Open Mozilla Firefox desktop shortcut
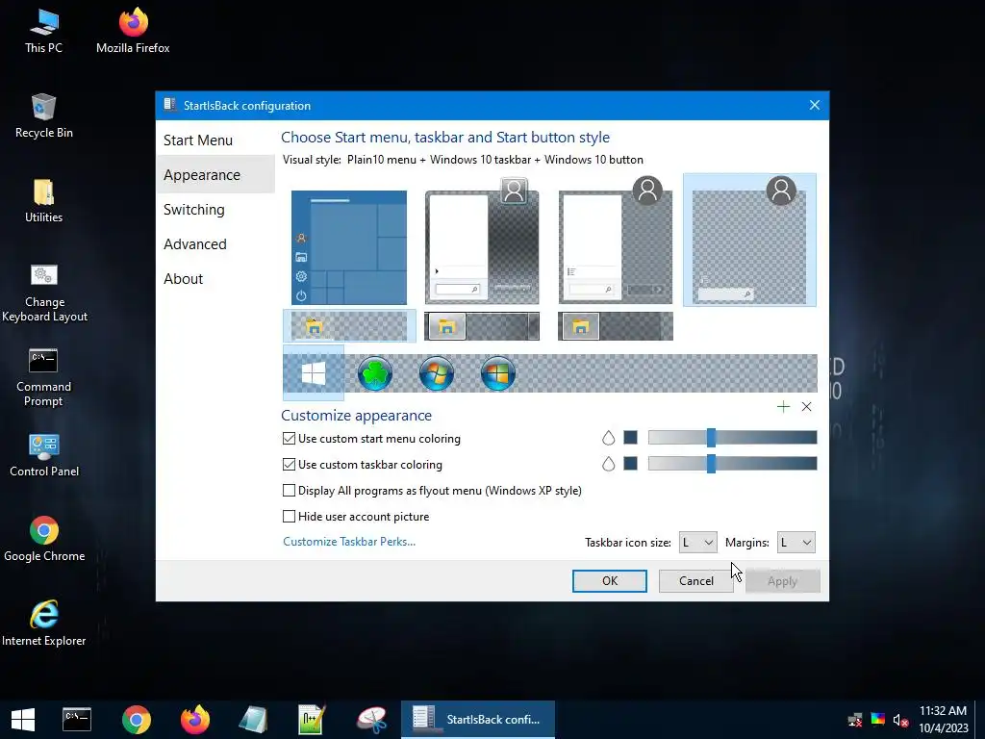The height and width of the screenshot is (739, 985). coord(133,32)
